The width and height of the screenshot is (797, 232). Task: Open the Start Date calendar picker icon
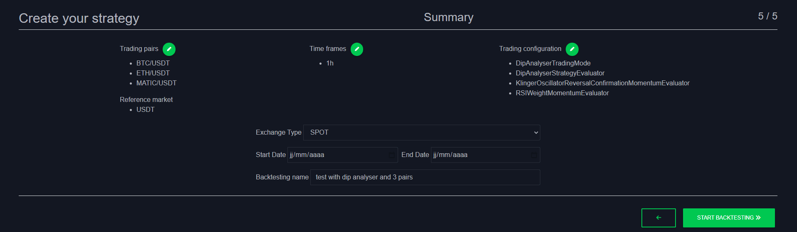click(391, 155)
